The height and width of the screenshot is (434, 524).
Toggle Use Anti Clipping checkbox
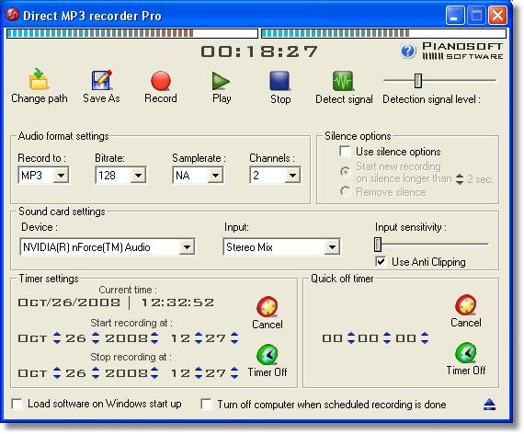coord(381,261)
